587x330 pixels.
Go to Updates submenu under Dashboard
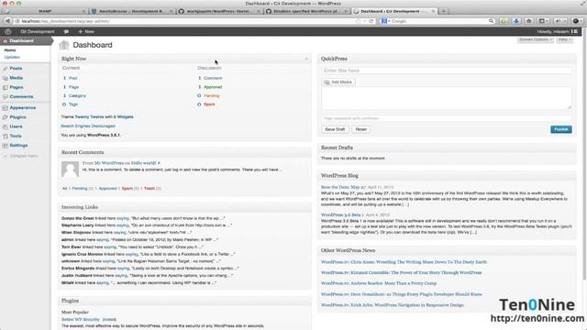tap(12, 57)
